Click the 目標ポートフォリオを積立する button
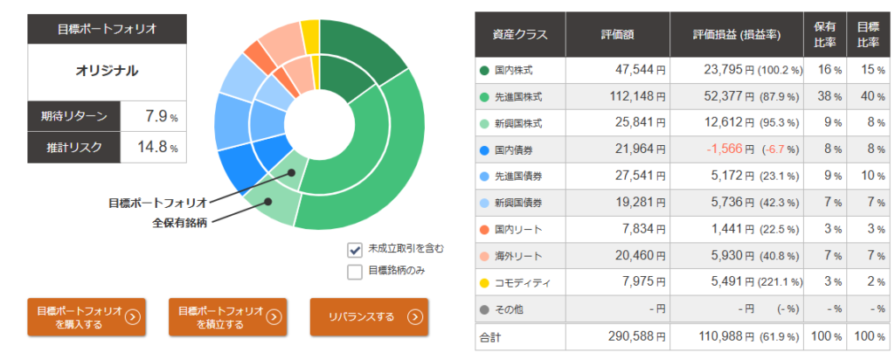The height and width of the screenshot is (353, 895). tap(227, 317)
